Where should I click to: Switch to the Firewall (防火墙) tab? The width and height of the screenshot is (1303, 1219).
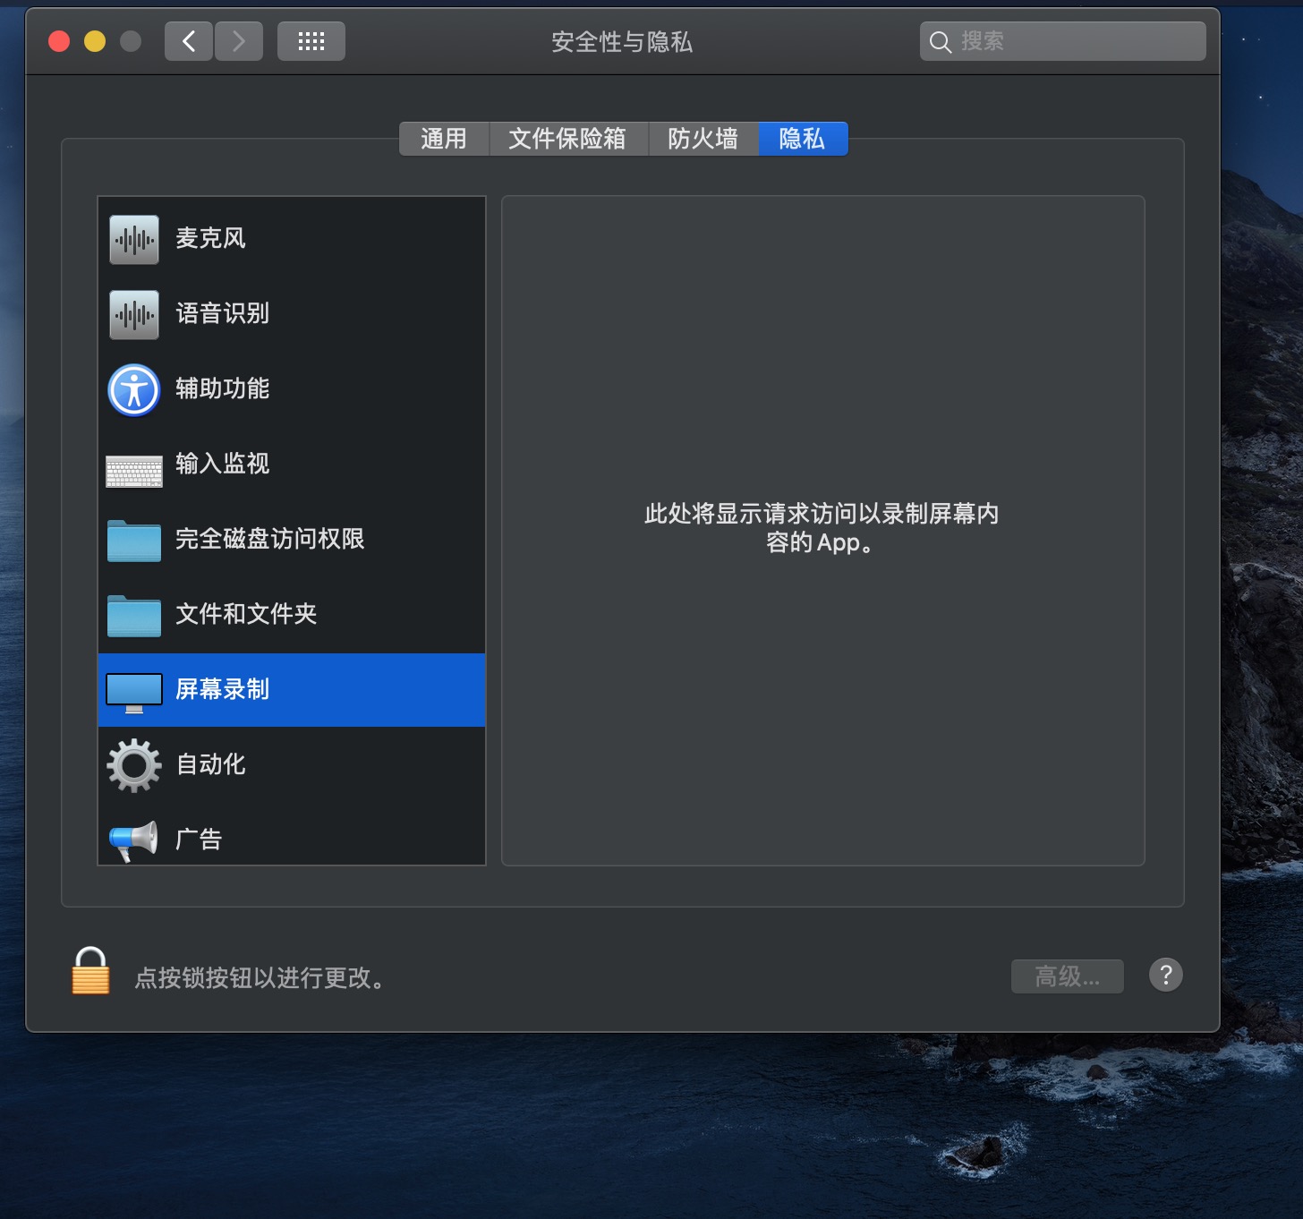(x=703, y=139)
